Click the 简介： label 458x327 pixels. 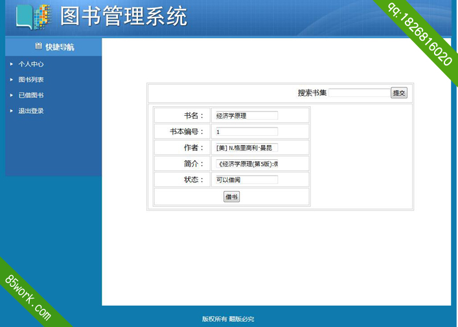point(194,164)
